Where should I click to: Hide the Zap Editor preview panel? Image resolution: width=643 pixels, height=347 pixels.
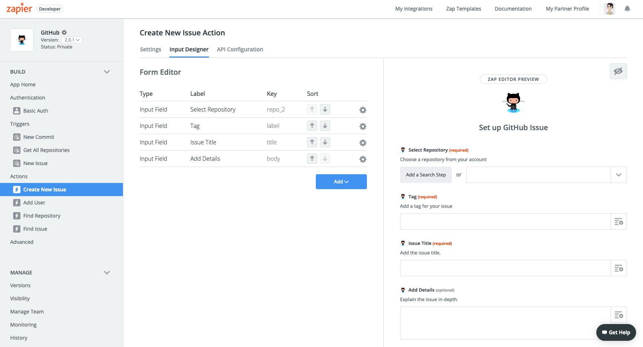618,71
